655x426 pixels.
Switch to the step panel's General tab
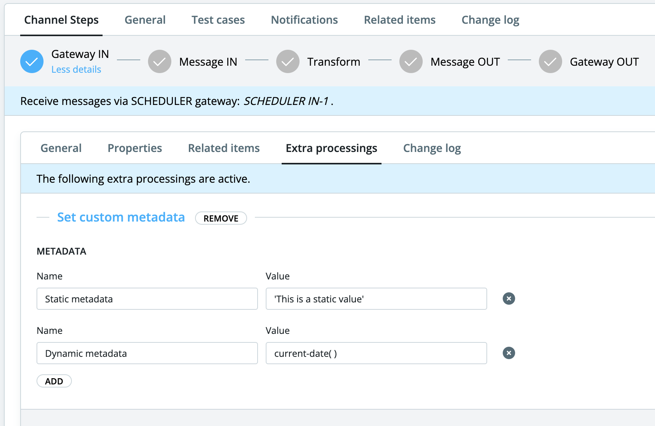(x=61, y=148)
